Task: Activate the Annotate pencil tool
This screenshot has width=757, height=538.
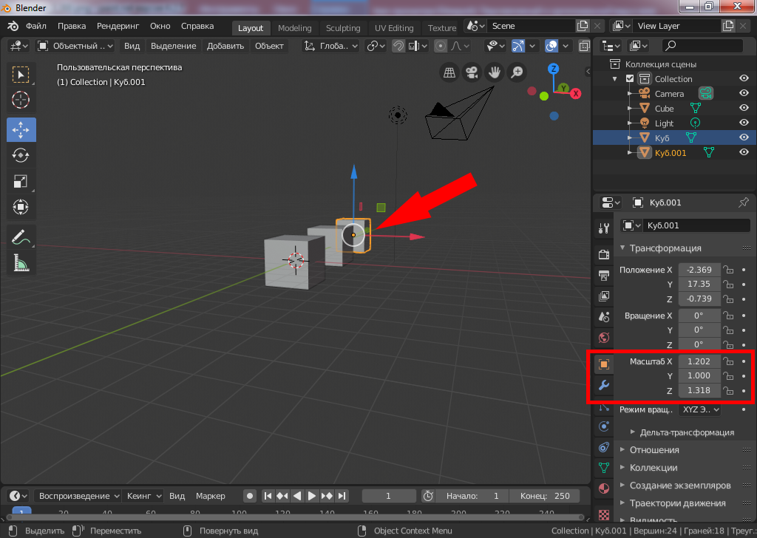Action: (21, 237)
